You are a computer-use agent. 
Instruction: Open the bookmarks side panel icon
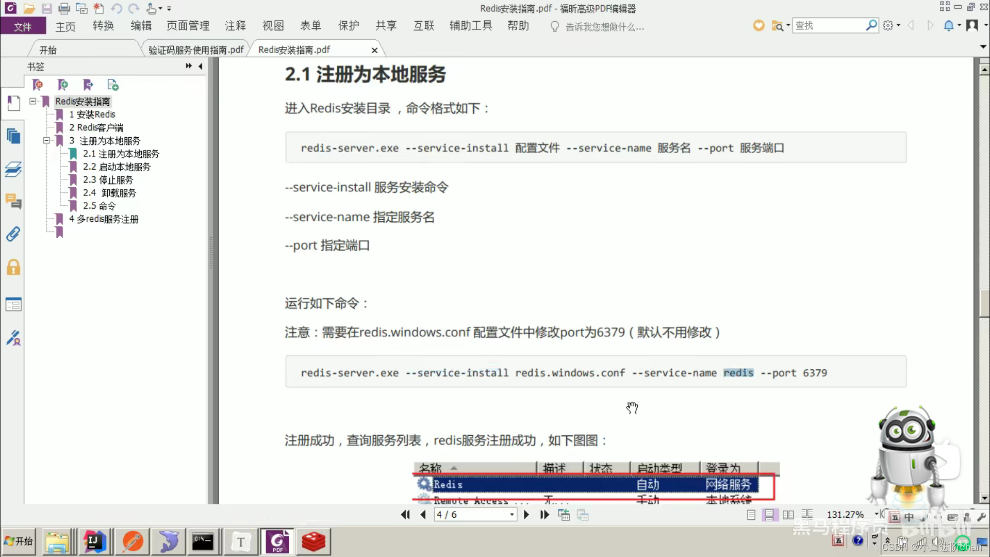(x=14, y=103)
